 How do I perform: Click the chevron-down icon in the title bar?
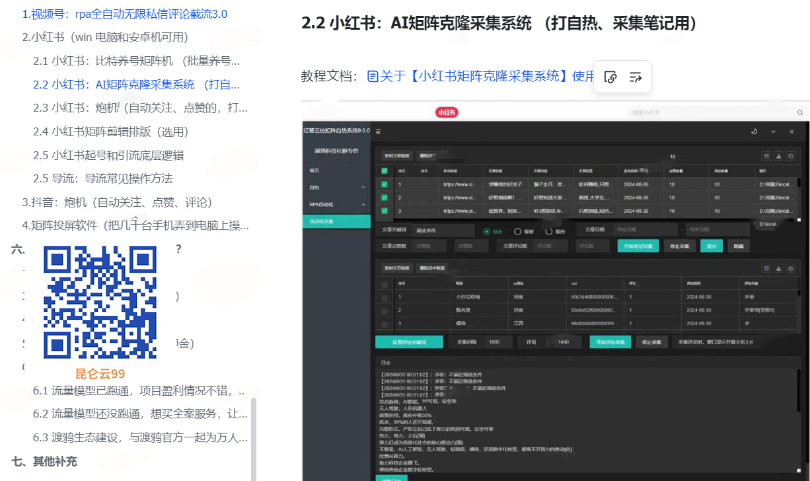coord(773,131)
